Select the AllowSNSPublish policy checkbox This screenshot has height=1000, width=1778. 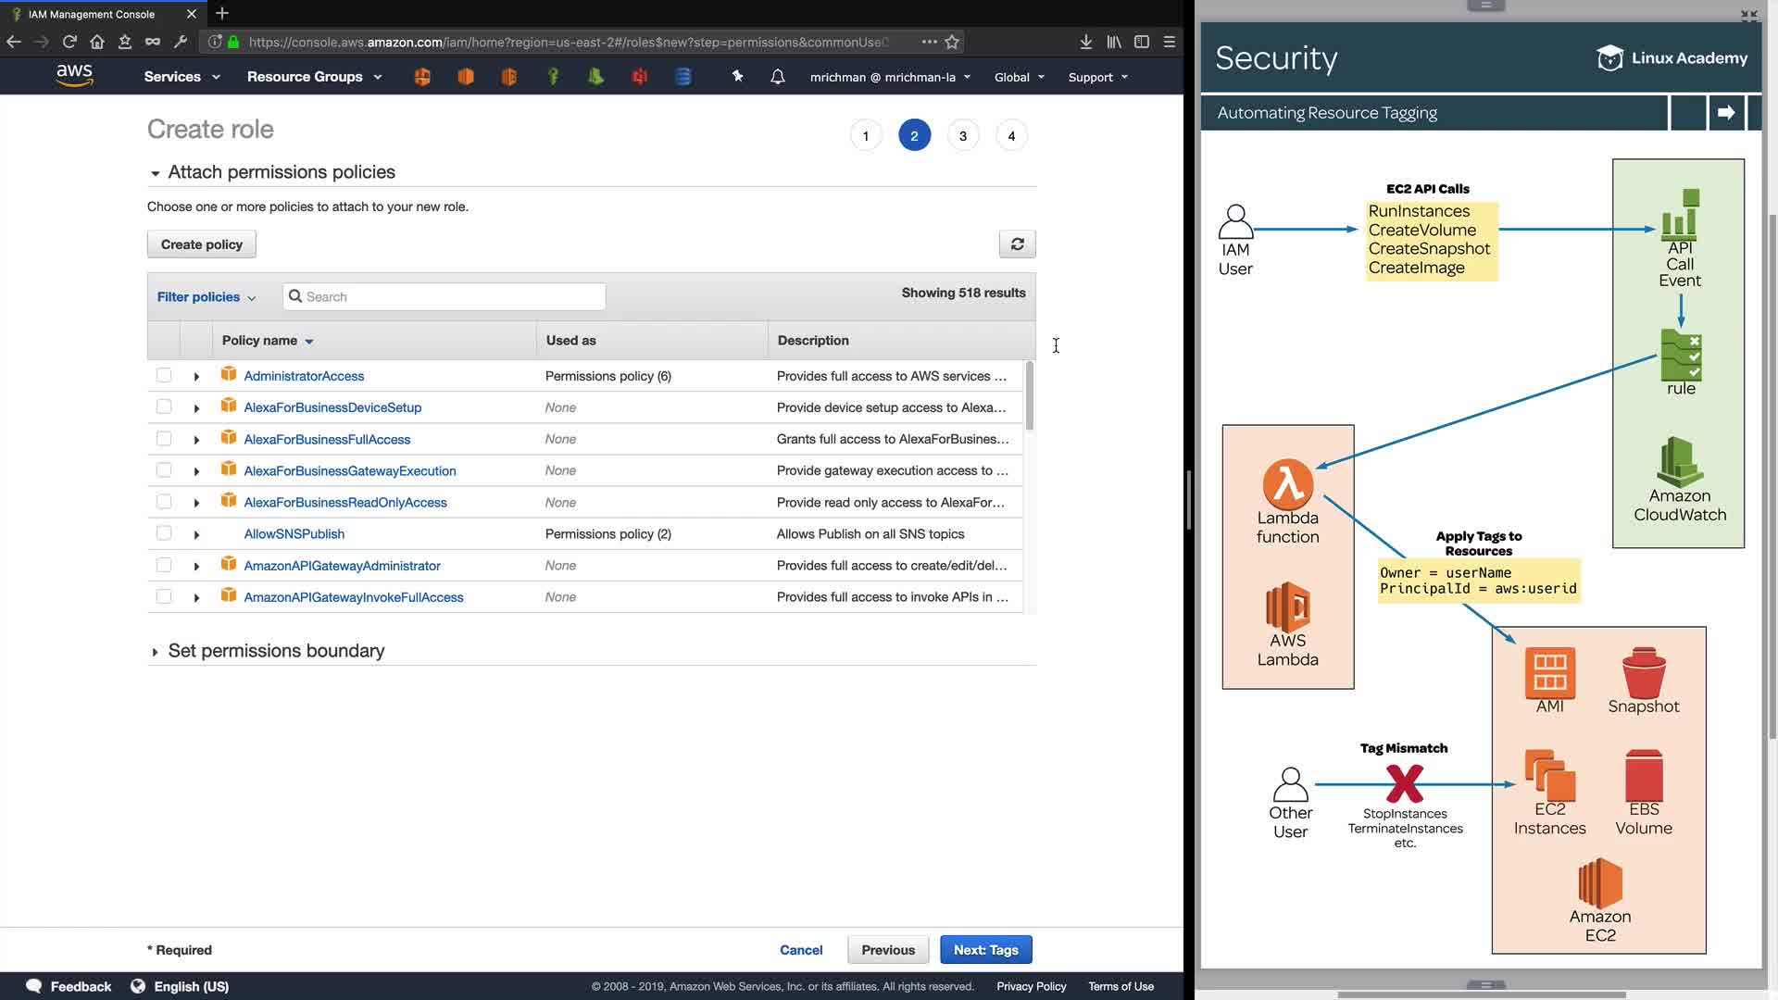[x=164, y=533]
